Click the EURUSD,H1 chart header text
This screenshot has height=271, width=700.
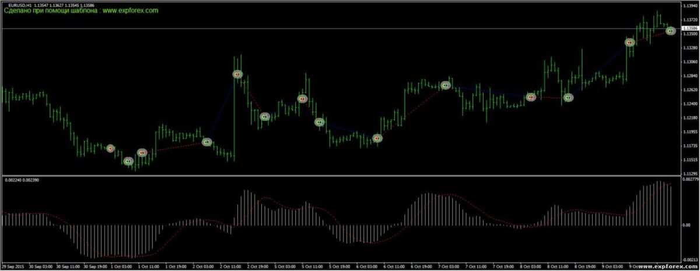pos(20,5)
